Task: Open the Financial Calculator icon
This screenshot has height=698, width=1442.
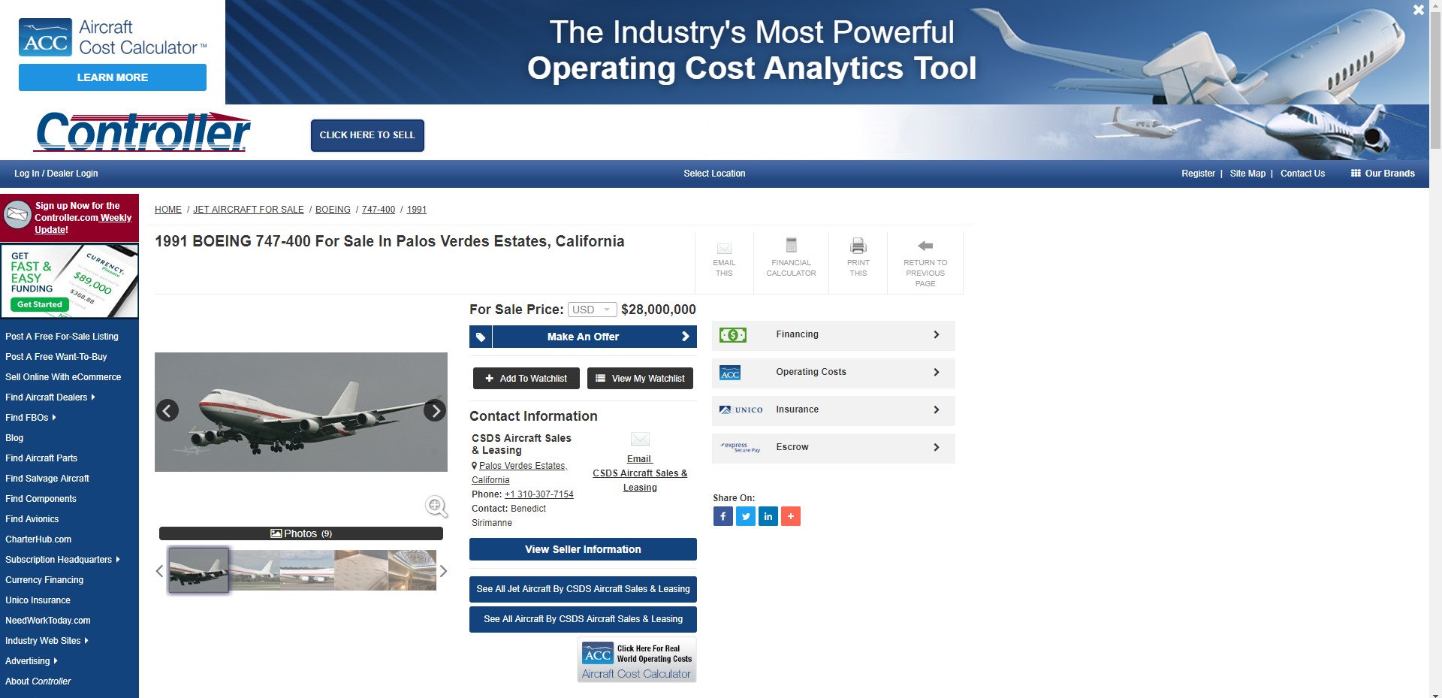Action: [x=791, y=245]
